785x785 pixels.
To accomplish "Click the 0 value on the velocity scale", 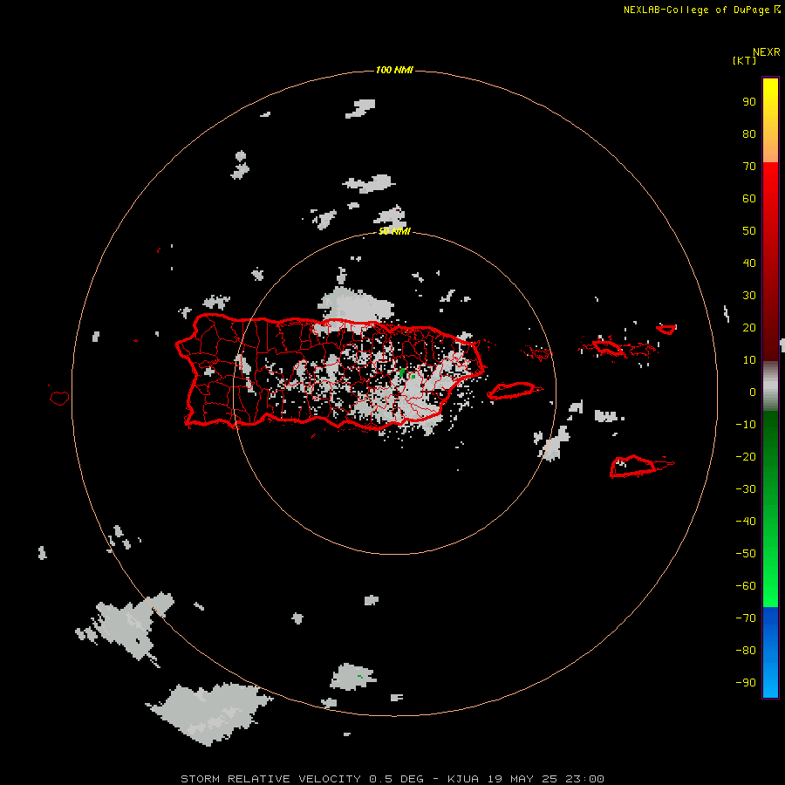I will pyautogui.click(x=753, y=392).
